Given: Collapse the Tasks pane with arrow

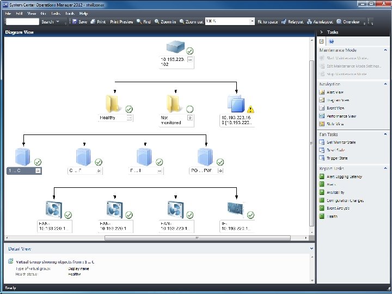Looking at the screenshot, I should (322, 32).
